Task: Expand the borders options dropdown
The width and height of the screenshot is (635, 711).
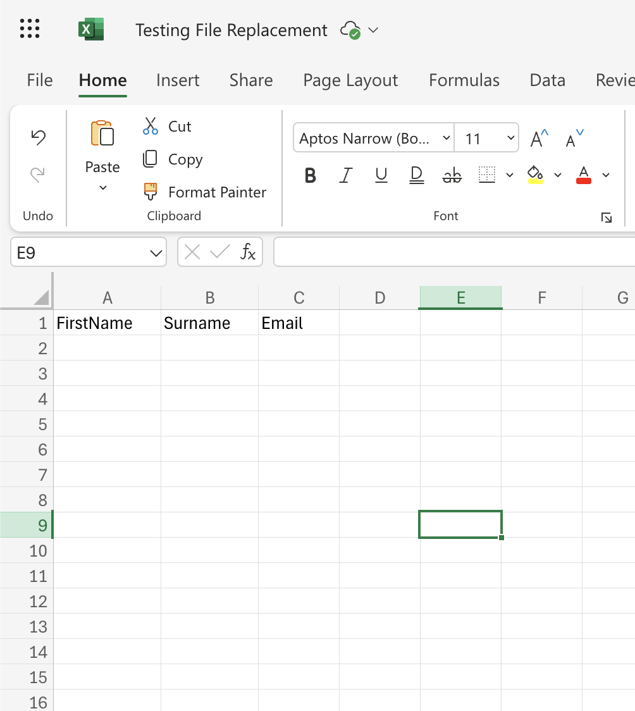Action: (x=510, y=175)
